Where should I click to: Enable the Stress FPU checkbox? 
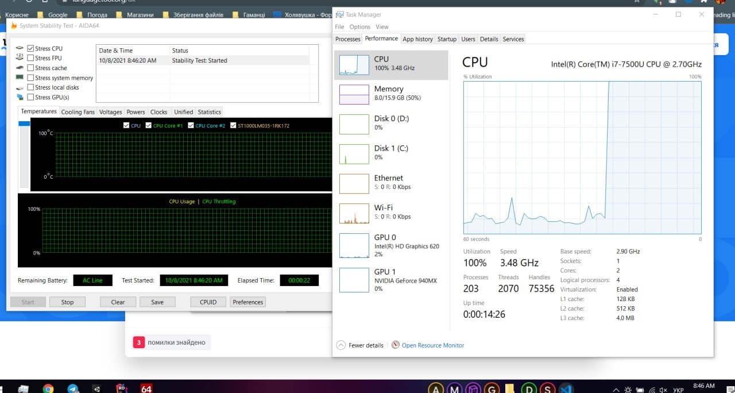pos(30,58)
